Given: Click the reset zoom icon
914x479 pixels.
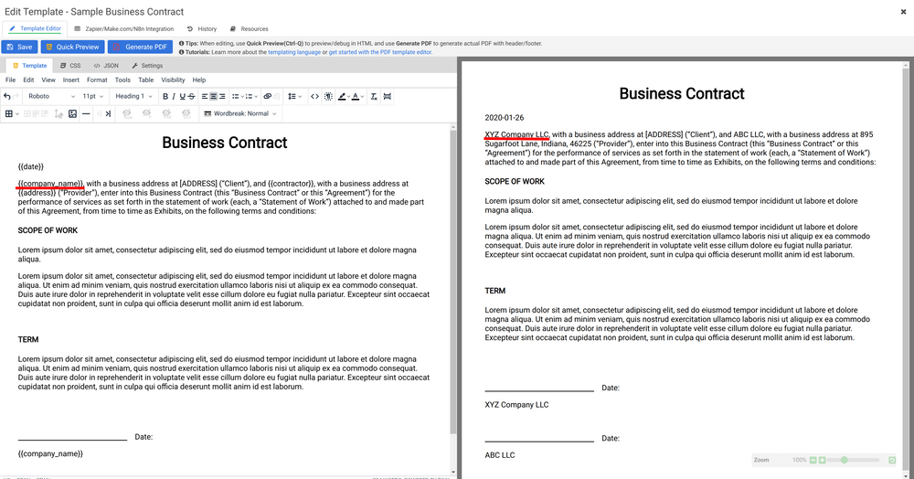Looking at the screenshot, I should (x=891, y=461).
